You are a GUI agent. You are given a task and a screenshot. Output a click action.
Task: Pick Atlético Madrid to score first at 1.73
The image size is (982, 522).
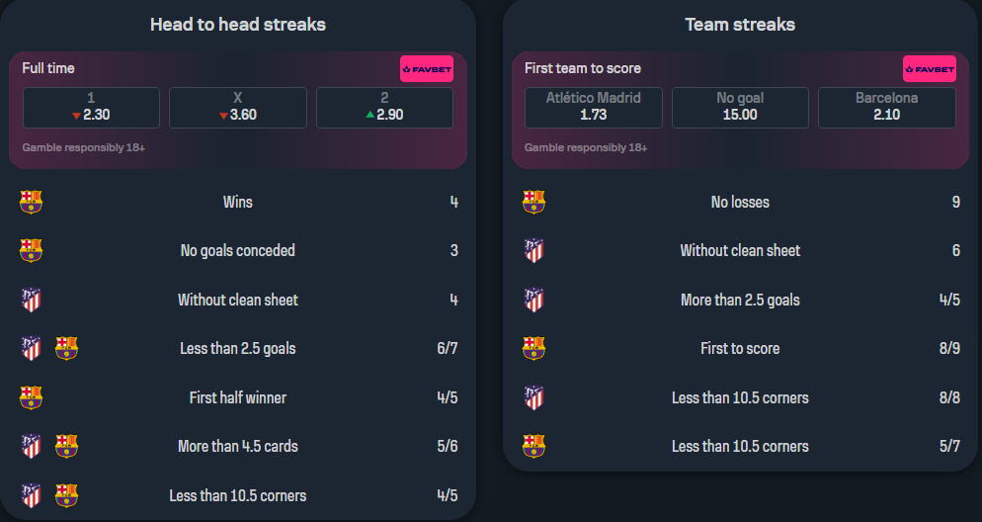(x=594, y=108)
